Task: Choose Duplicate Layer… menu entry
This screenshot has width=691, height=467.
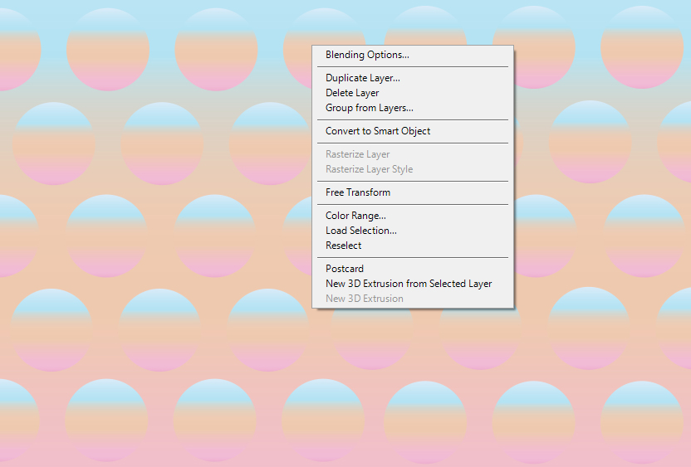Action: tap(413, 78)
